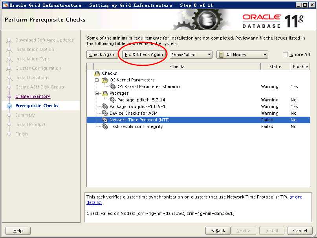Collapse the OS Kernel Parameters node
The width and height of the screenshot is (317, 238).
click(97, 80)
